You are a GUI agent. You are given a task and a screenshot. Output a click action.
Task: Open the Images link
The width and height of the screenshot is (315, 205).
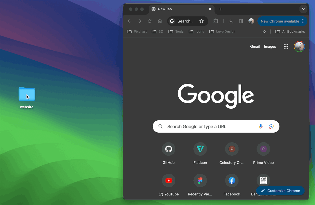coord(270,46)
